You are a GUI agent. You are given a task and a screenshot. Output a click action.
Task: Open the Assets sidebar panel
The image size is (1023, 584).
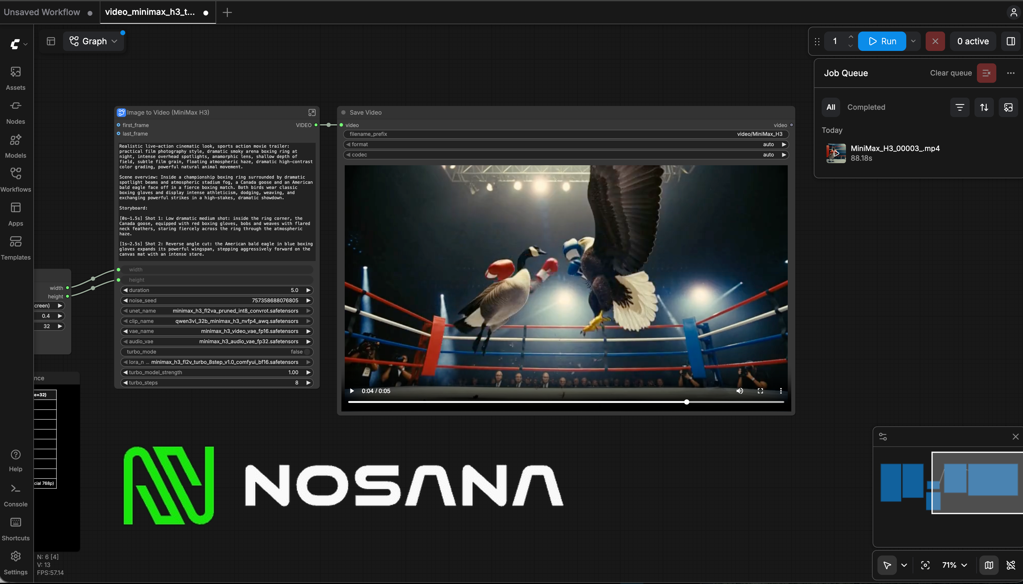click(x=16, y=78)
